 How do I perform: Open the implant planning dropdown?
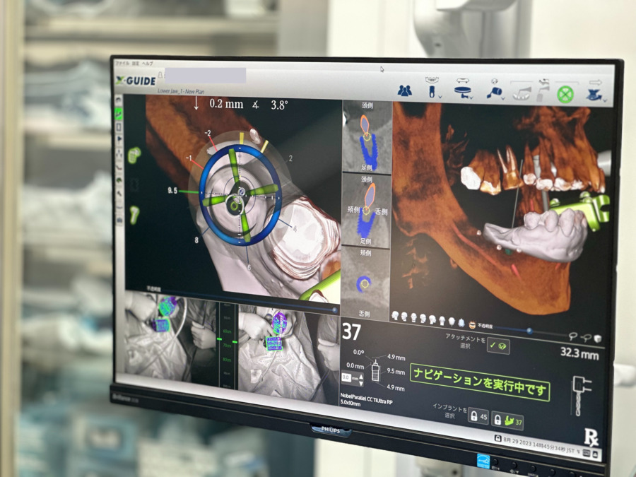point(430,88)
